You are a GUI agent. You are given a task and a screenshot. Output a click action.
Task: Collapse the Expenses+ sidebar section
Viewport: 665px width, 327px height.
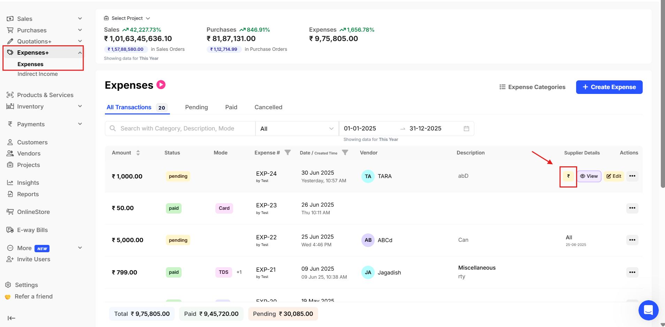tap(80, 53)
